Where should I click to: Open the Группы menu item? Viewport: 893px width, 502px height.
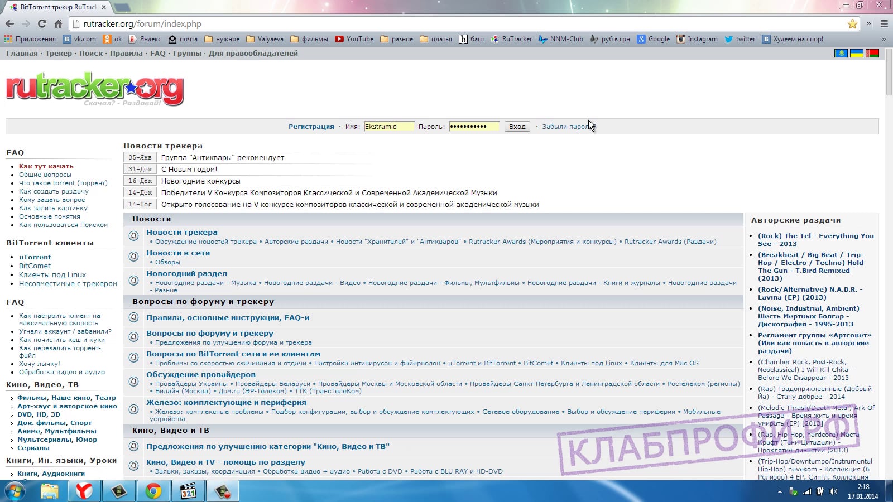point(187,54)
